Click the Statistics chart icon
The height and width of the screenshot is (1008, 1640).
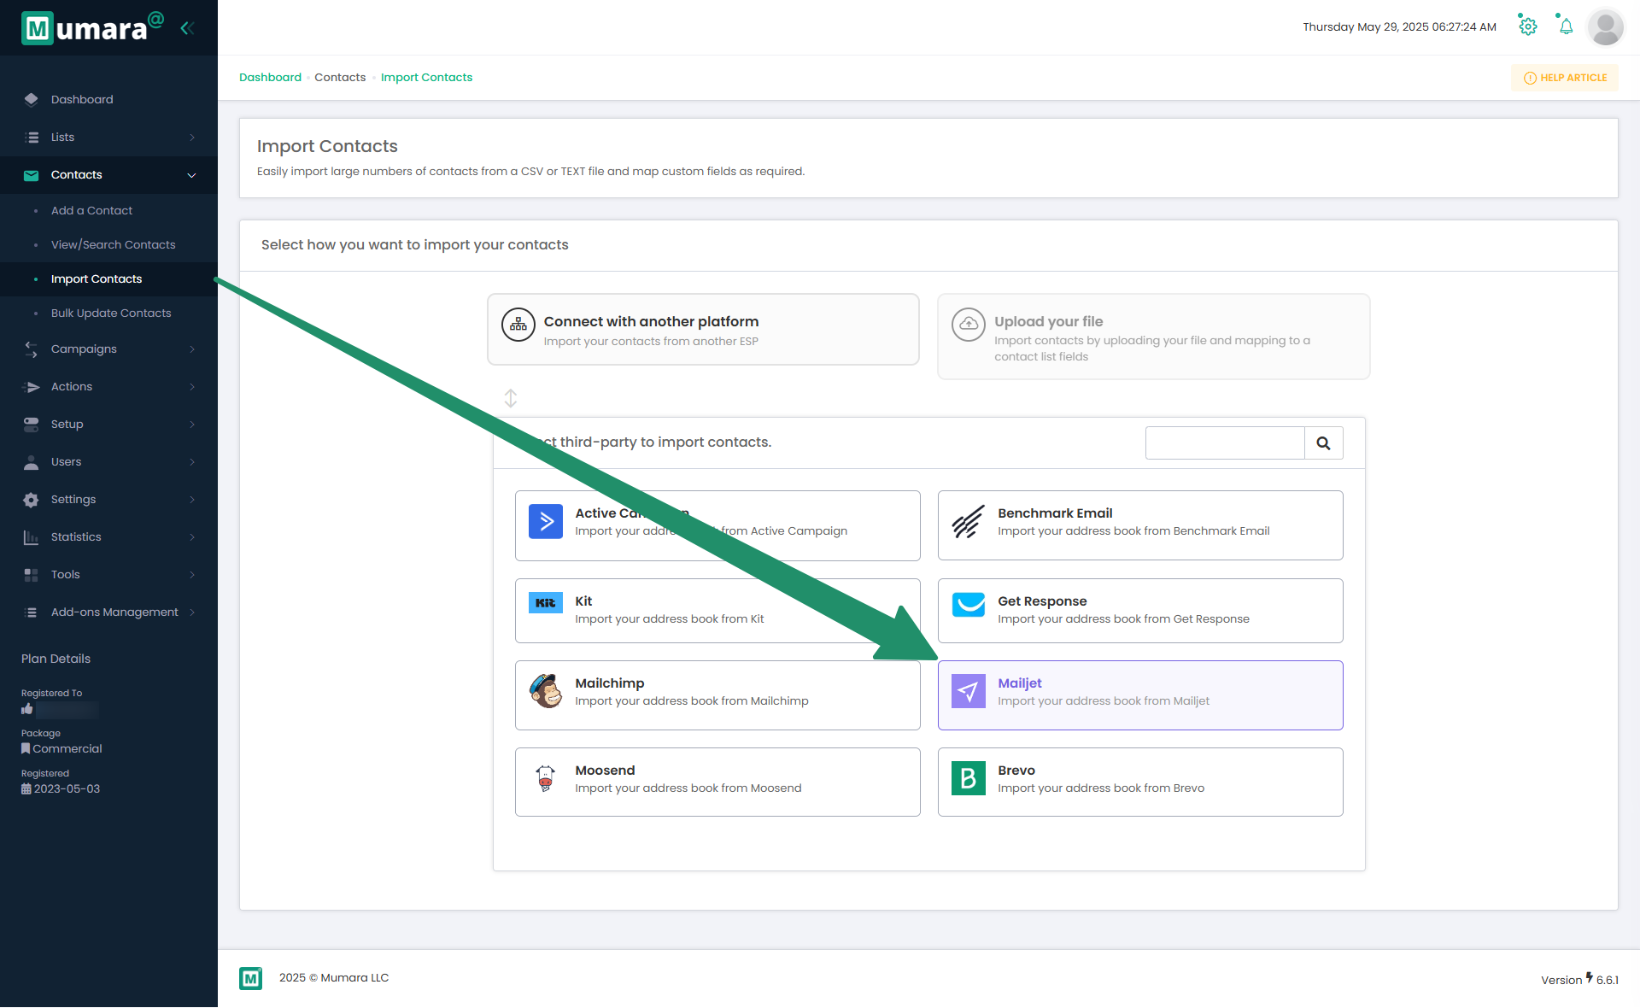point(32,537)
